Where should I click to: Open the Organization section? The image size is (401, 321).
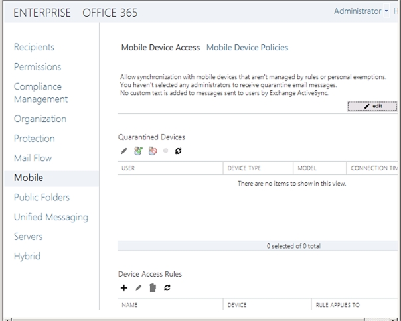pyautogui.click(x=40, y=119)
